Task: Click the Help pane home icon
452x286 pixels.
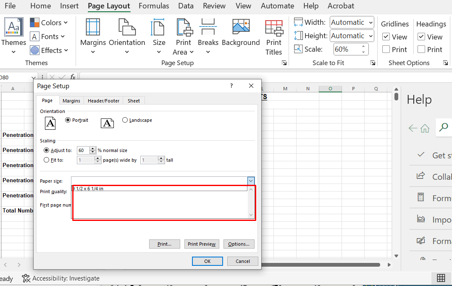Action: click(x=425, y=128)
